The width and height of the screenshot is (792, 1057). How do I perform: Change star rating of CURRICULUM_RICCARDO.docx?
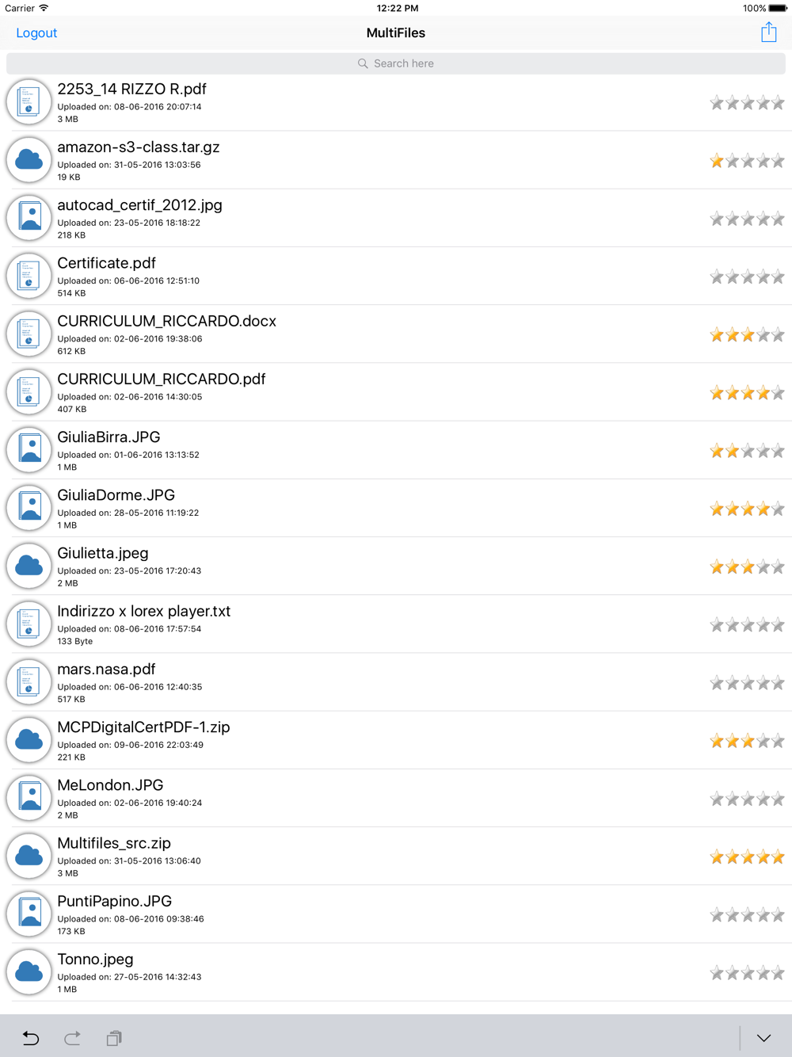pyautogui.click(x=748, y=335)
